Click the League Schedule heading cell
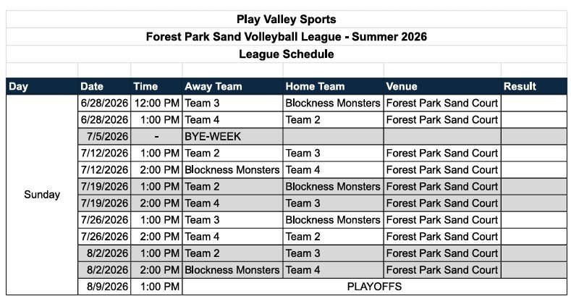Screen dimensions: 571x304 click(x=287, y=54)
